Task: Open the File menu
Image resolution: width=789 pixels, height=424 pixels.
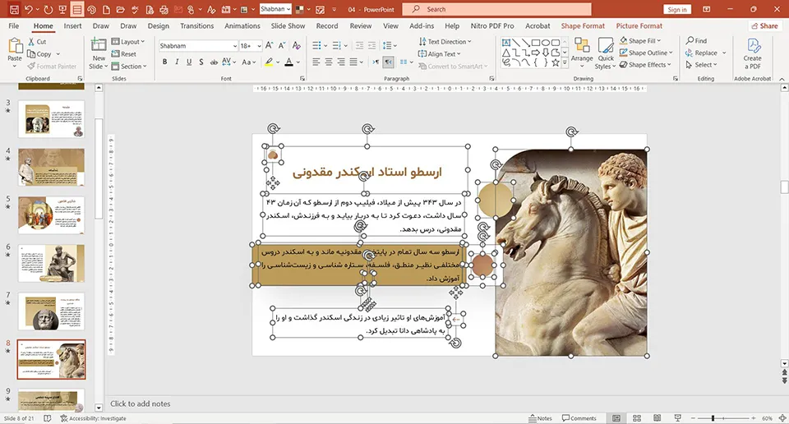Action: pos(14,25)
